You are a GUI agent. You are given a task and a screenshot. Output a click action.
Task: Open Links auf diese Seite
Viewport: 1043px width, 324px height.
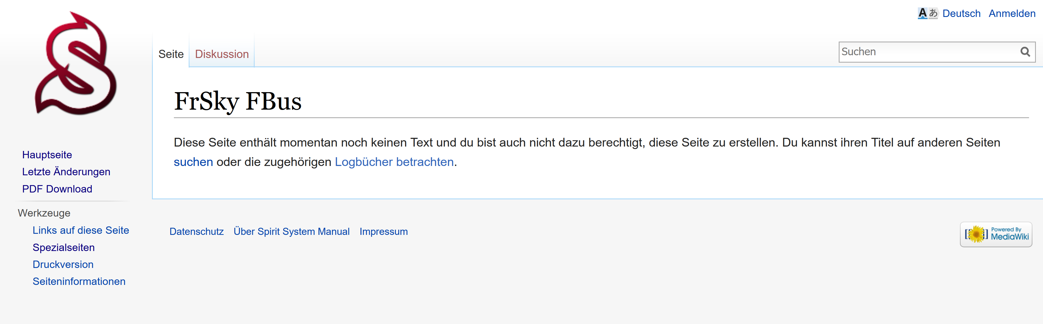[81, 230]
